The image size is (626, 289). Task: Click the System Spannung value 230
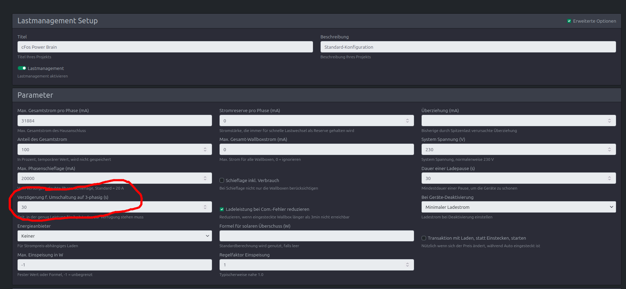click(429, 150)
